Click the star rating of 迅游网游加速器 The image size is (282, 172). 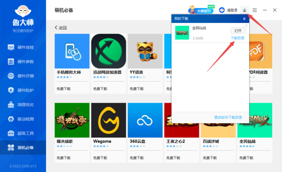point(101,77)
